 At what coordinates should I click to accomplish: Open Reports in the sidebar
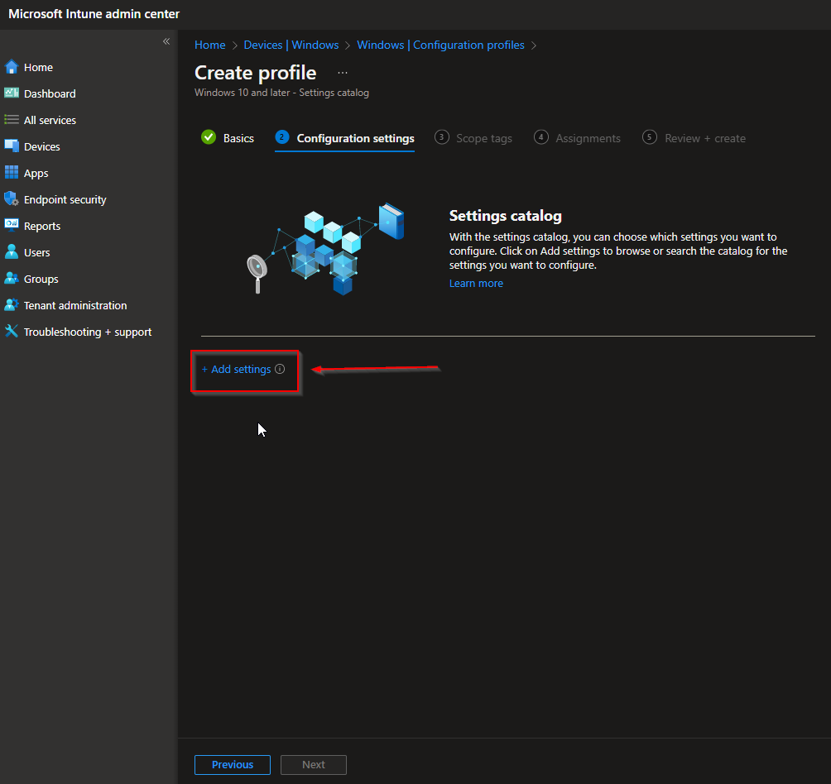tap(42, 226)
